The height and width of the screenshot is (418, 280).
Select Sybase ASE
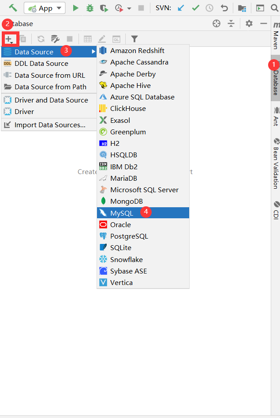pos(143,271)
